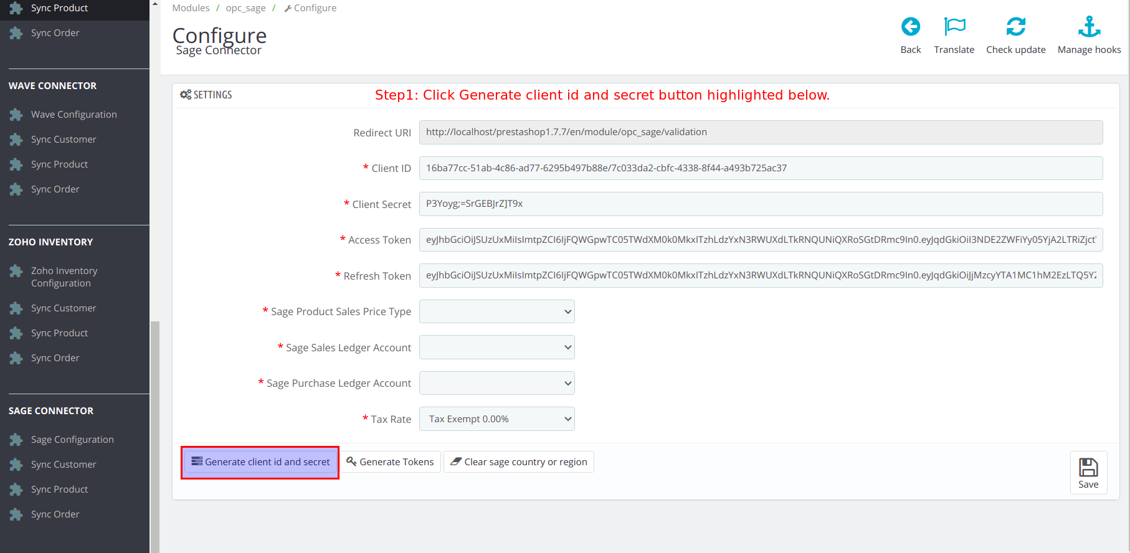
Task: Go to Modules breadcrumb link
Action: (x=191, y=8)
